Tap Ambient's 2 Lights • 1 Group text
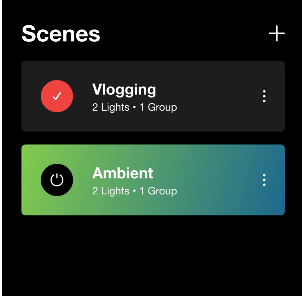 tap(135, 191)
